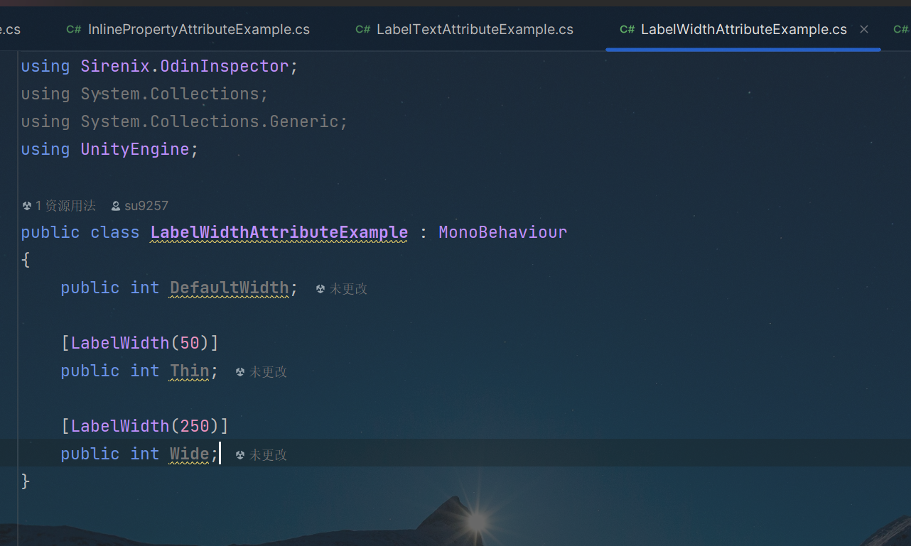The width and height of the screenshot is (911, 546).
Task: Click the value 250 in the LabelWidth attribute
Action: coord(195,426)
